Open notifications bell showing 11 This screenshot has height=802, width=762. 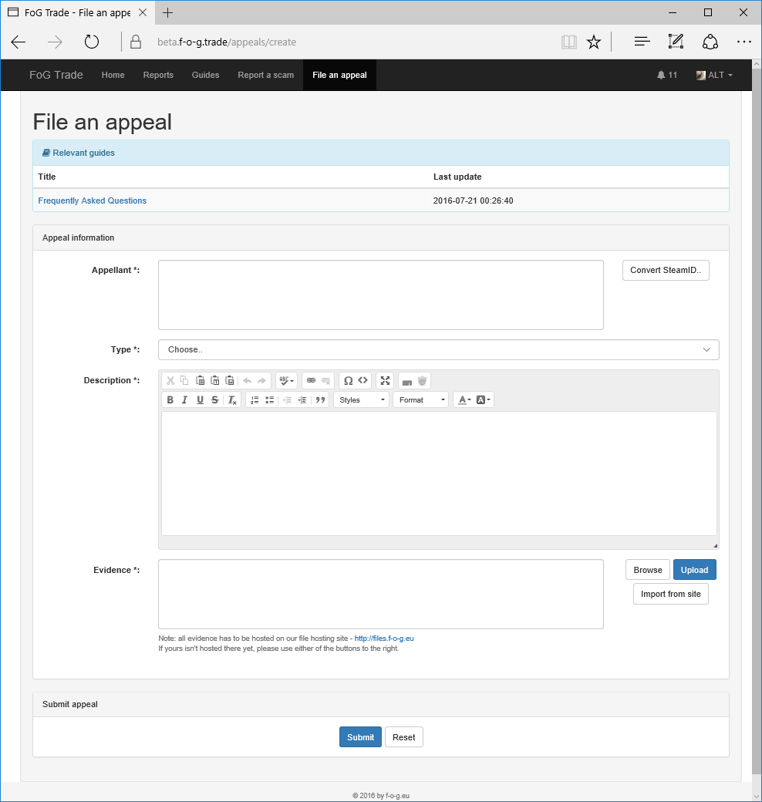[x=667, y=76]
